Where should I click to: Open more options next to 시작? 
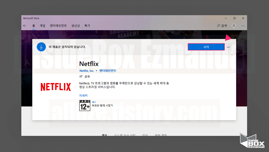tap(228, 47)
